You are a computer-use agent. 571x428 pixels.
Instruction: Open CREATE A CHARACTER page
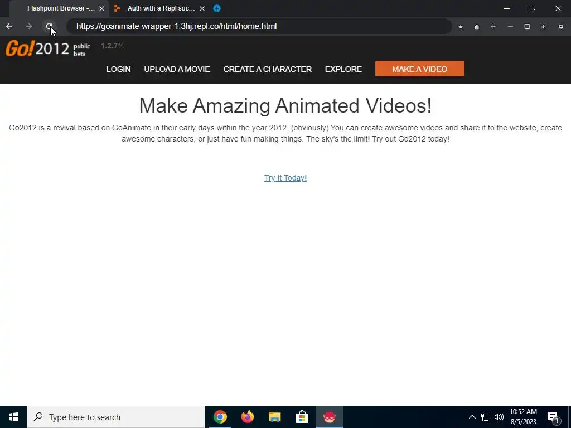pyautogui.click(x=267, y=69)
